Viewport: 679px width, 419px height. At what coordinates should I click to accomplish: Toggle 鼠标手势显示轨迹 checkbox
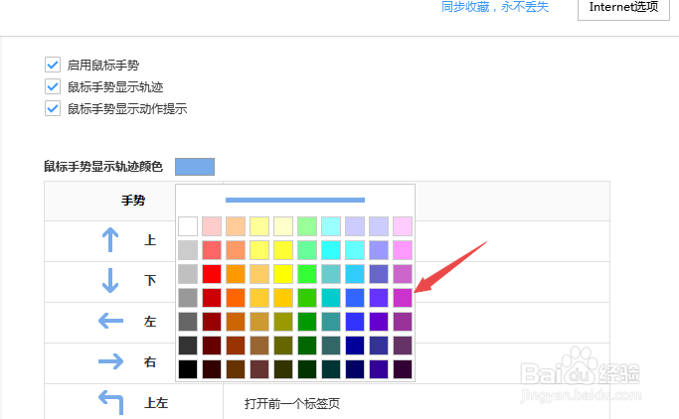(x=53, y=86)
